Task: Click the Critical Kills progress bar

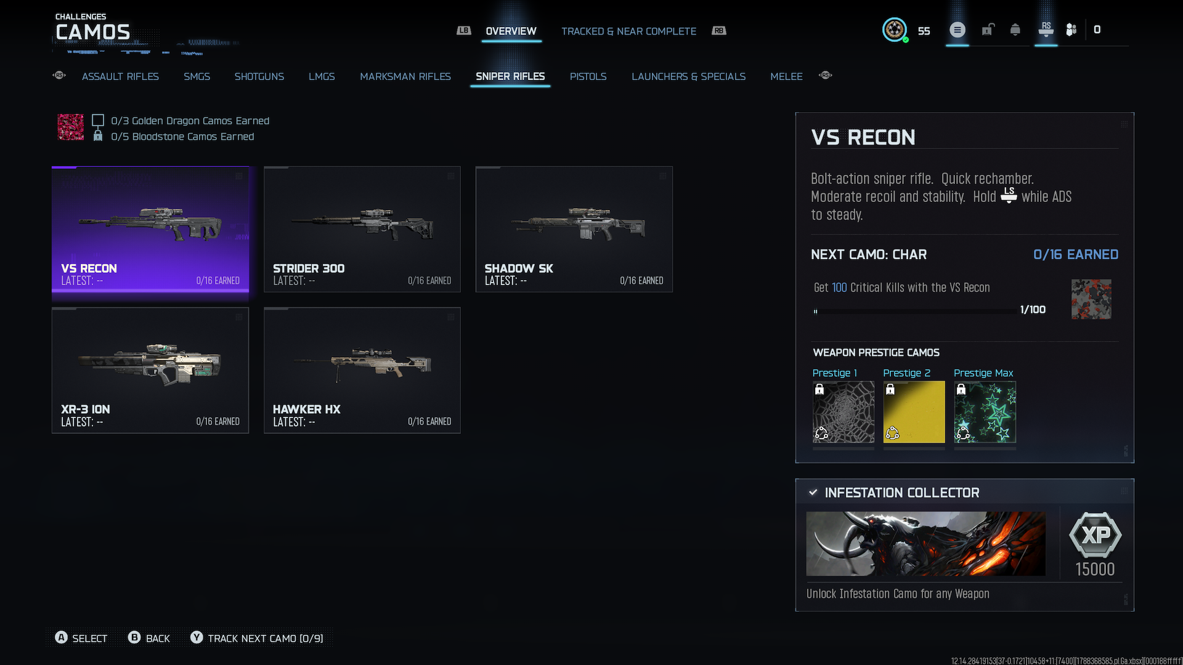Action: tap(915, 311)
